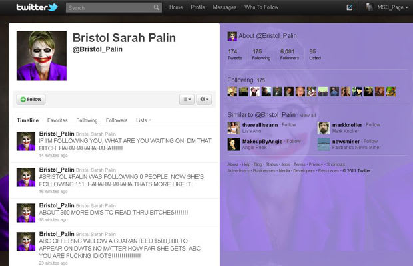Click the third avatar in Following row

[x=255, y=92]
